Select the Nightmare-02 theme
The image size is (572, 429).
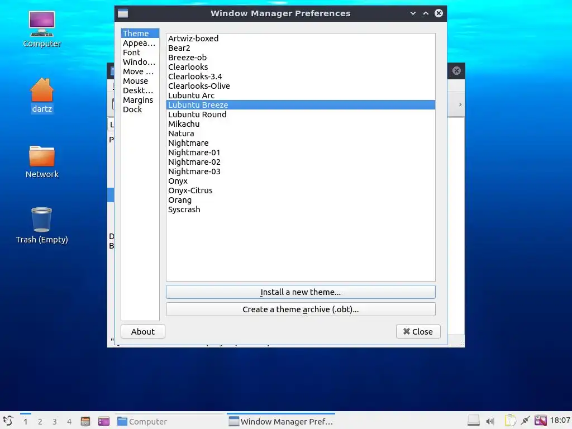tap(301, 161)
